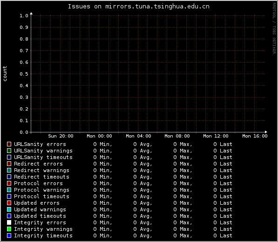
Task: Click the URLSanity warnings green swatch
Action: [9, 151]
